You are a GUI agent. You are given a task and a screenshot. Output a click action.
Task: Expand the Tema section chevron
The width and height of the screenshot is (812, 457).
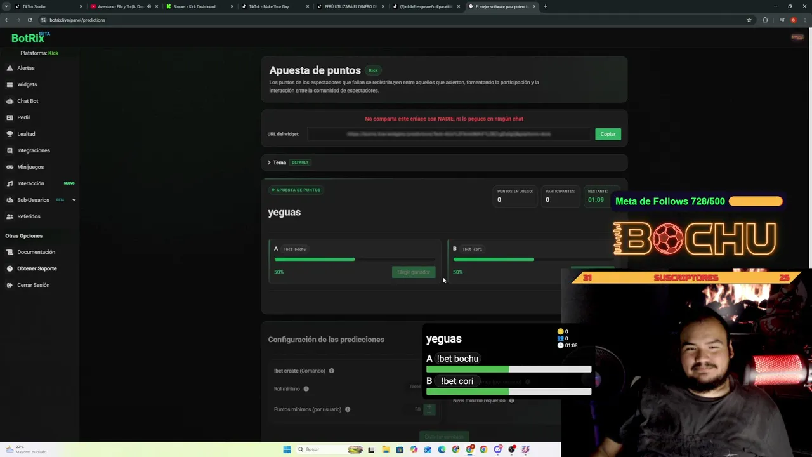(269, 162)
